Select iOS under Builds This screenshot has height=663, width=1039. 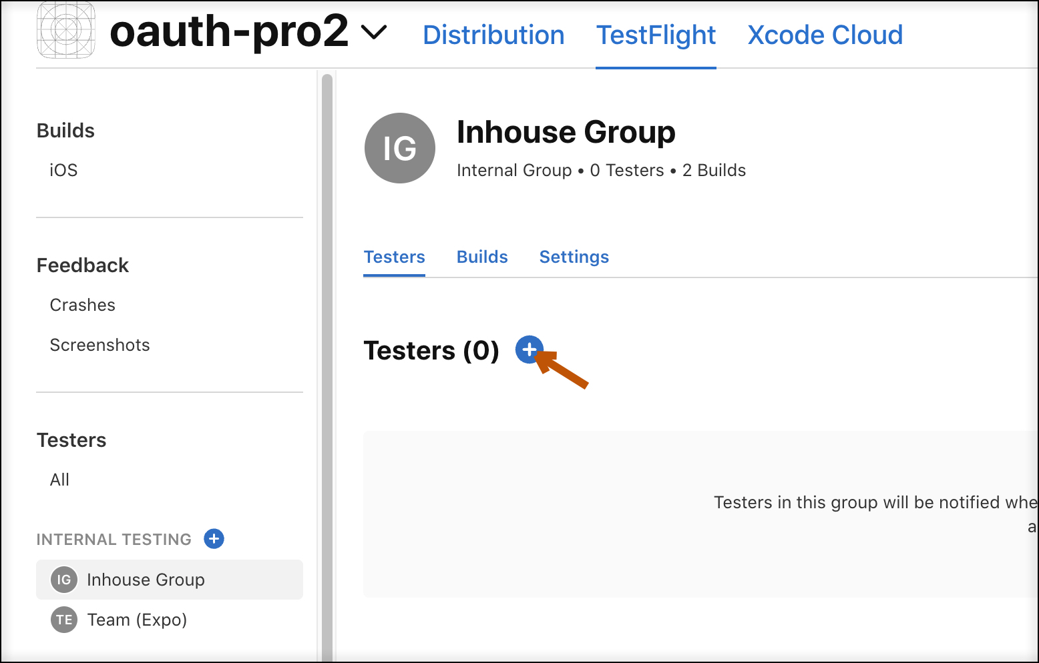point(62,170)
